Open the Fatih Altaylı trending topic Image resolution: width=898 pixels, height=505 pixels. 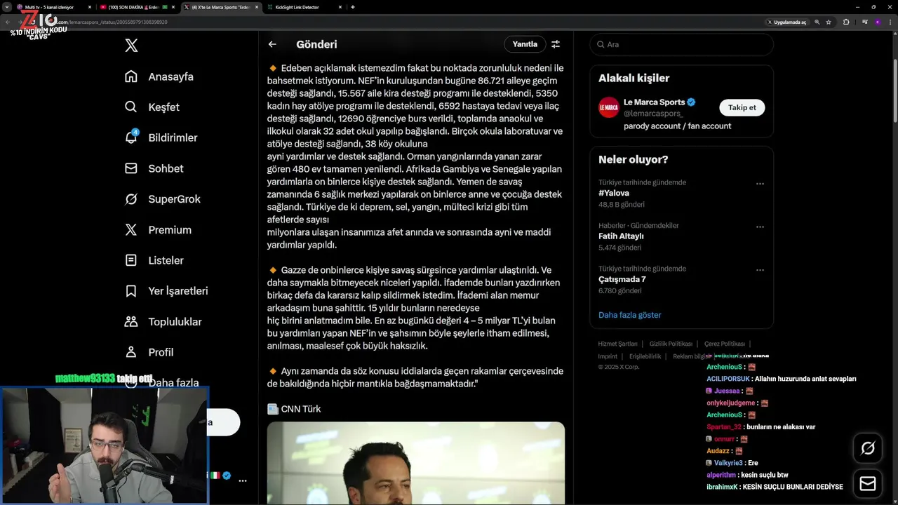click(621, 236)
